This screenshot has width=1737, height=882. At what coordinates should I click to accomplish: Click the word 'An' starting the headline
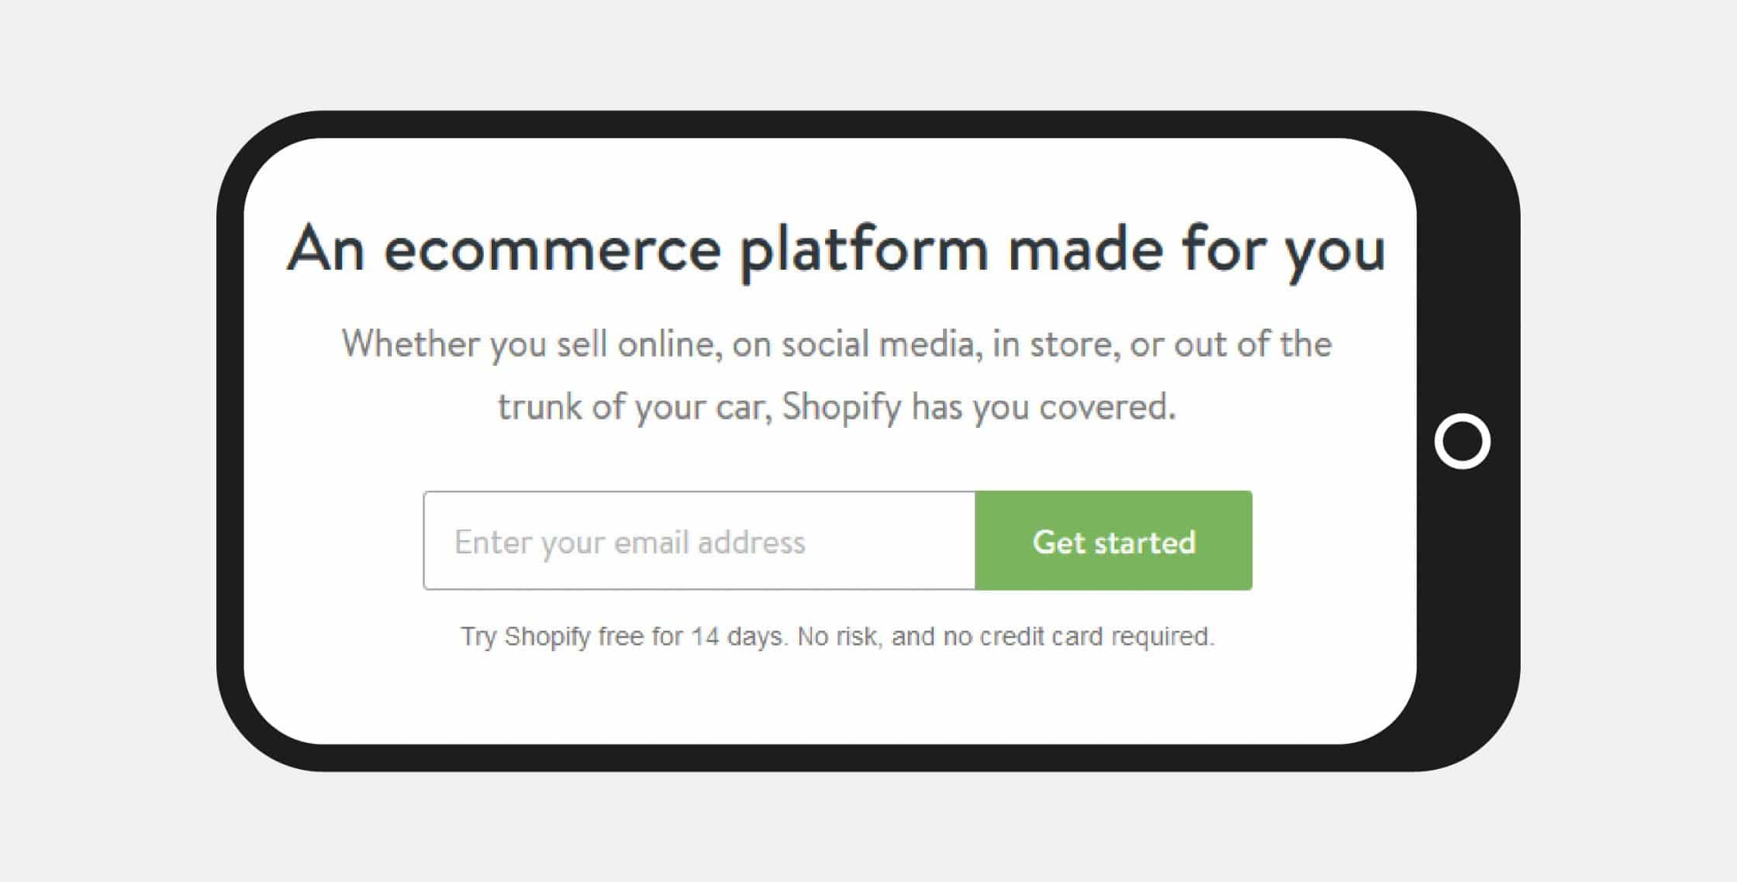[326, 249]
